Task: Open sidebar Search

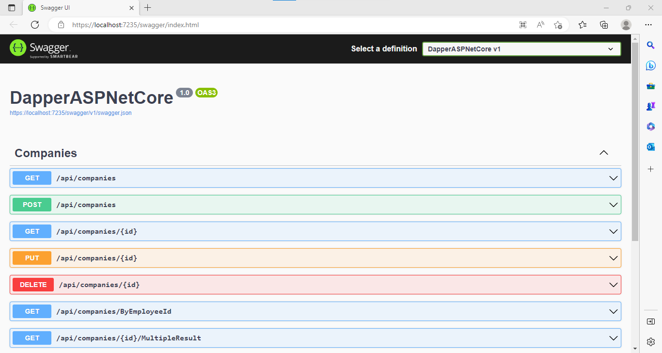Action: (x=651, y=45)
